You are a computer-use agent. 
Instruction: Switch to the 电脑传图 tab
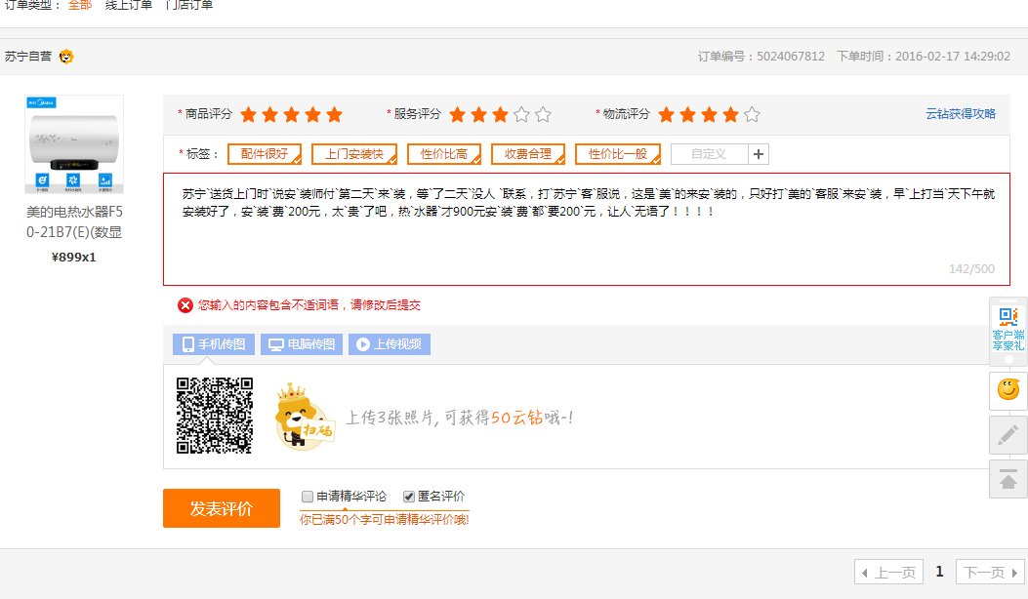[x=302, y=344]
